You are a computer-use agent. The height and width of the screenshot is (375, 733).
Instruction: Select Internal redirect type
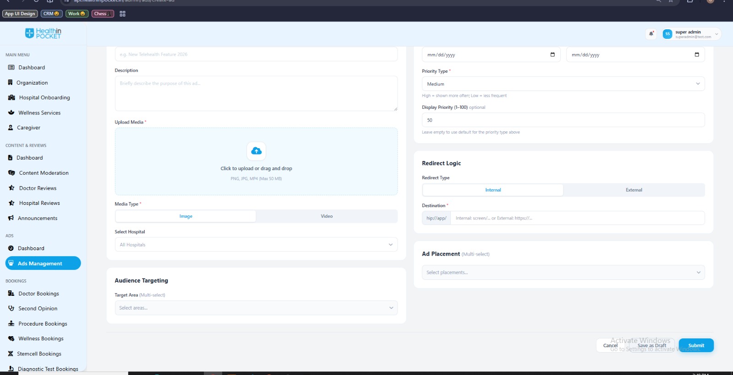[x=493, y=190]
